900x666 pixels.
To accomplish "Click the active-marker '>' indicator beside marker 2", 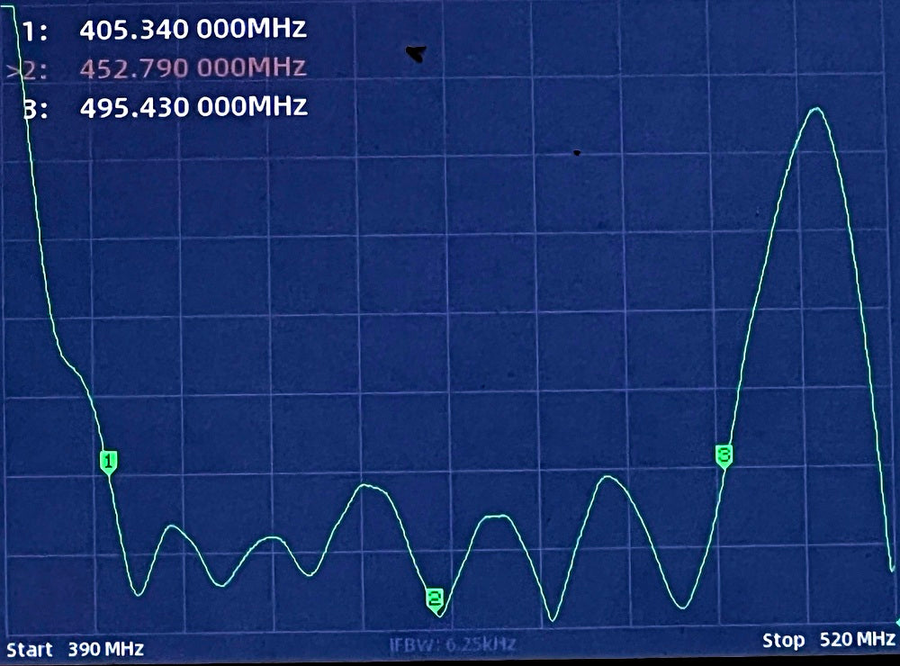I will tap(11, 68).
